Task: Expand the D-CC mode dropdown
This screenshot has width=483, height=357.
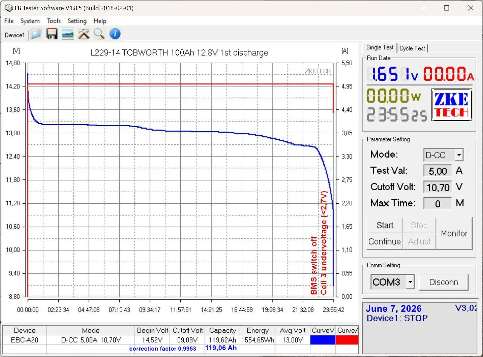Action: tap(459, 155)
